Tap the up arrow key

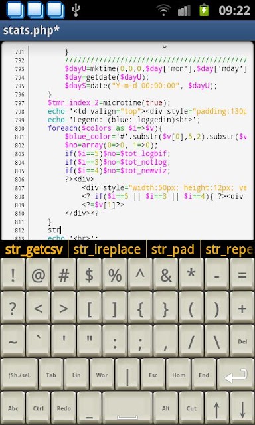coord(216,408)
